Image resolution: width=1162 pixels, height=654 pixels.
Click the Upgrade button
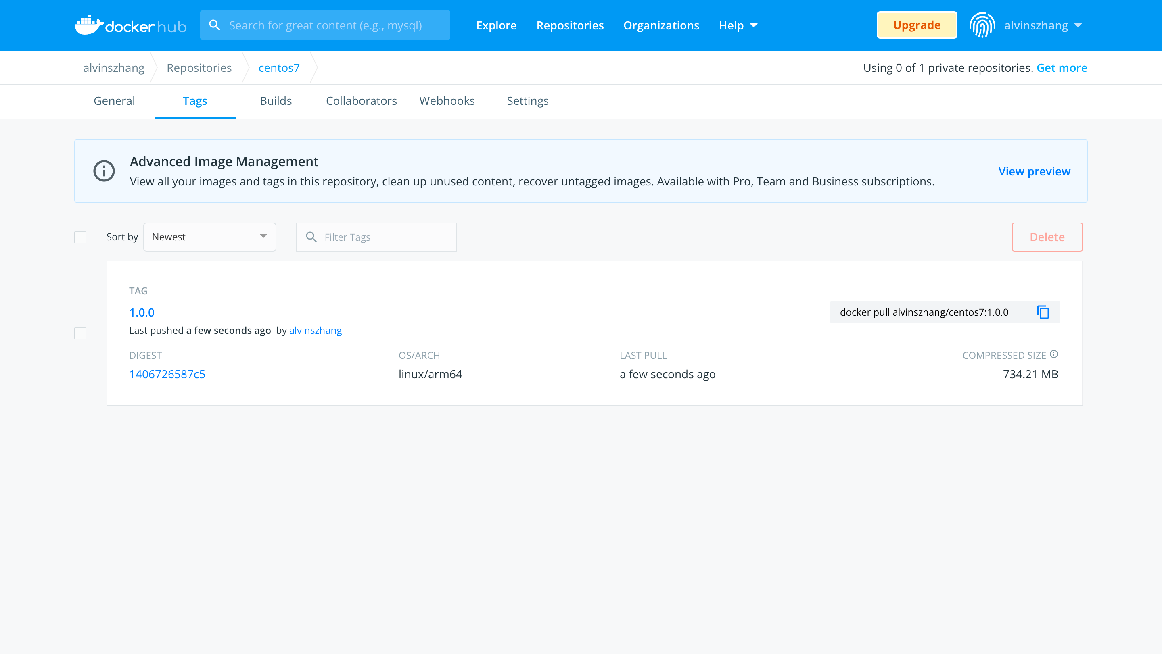point(917,25)
